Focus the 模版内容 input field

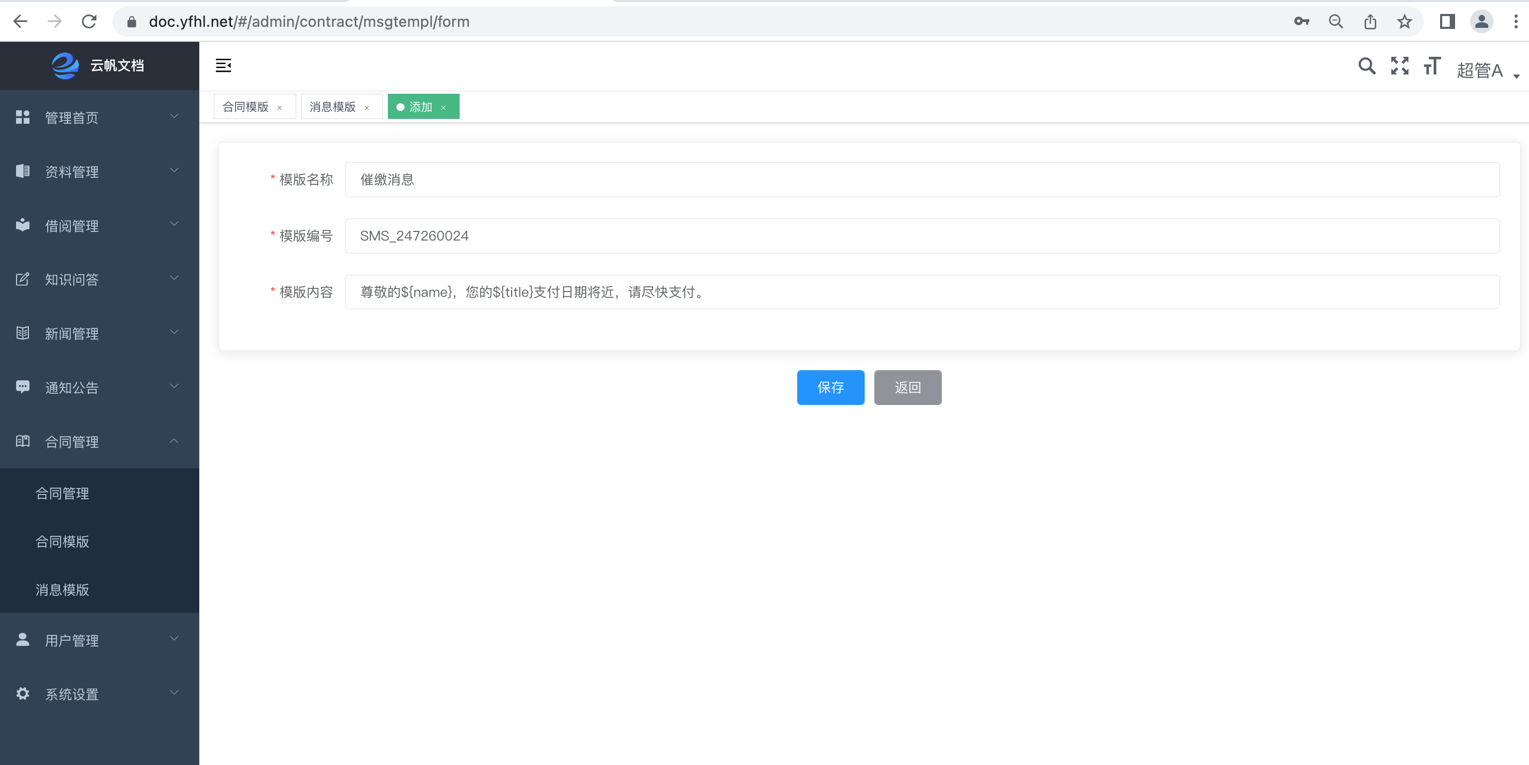pos(922,292)
